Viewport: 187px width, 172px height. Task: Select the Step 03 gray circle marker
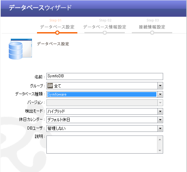(x=152, y=32)
